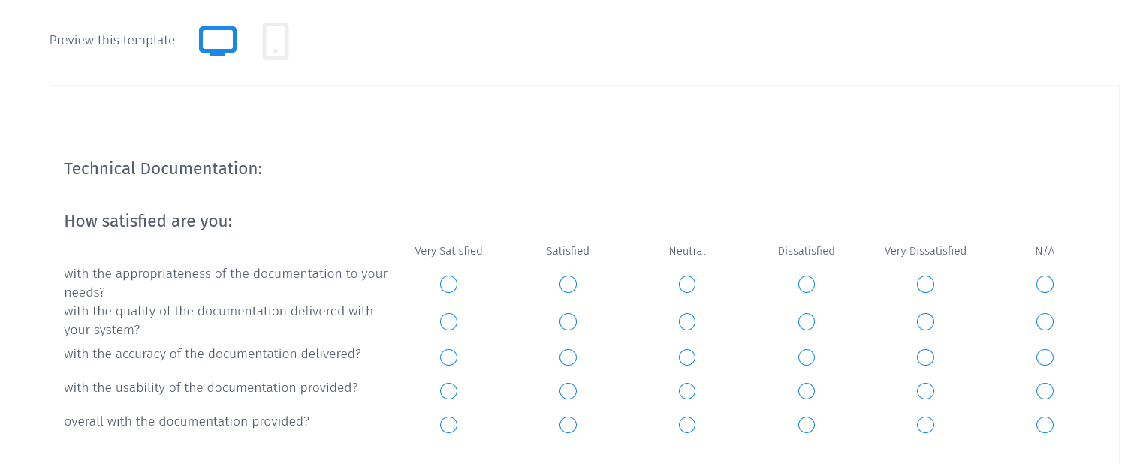Select Dissatisfied for overall documentation
1125x464 pixels.
[x=806, y=425]
